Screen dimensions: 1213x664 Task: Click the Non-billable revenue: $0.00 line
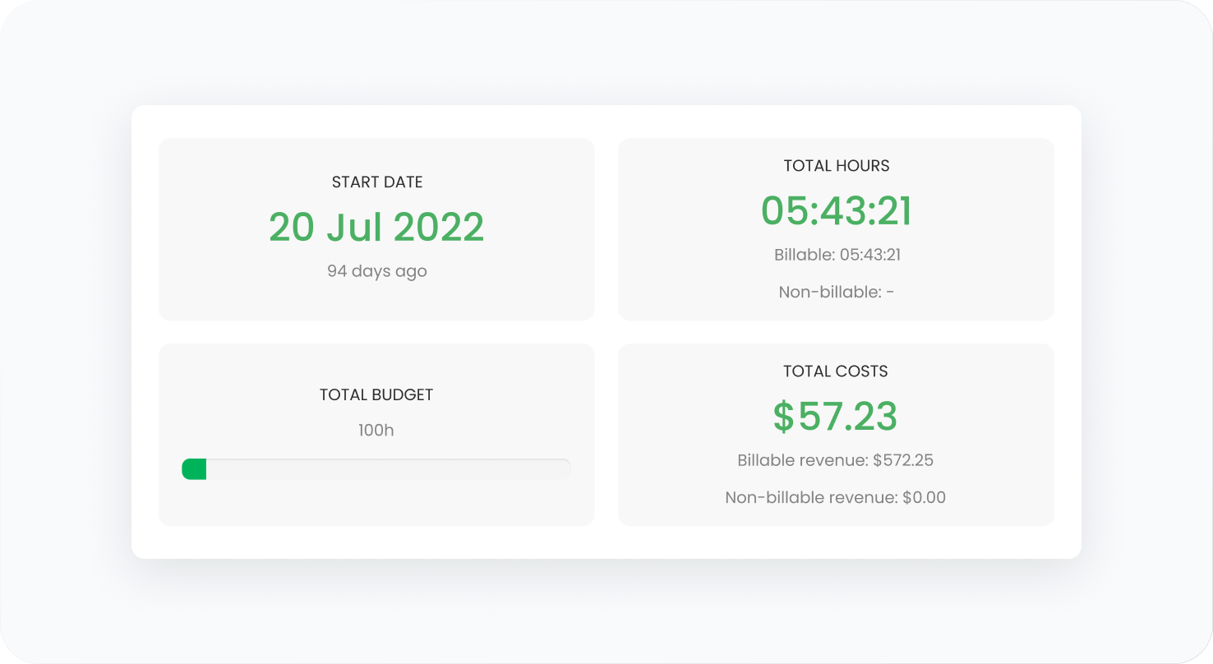836,497
